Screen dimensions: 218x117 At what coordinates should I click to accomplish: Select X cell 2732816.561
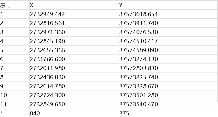[x=74, y=23]
